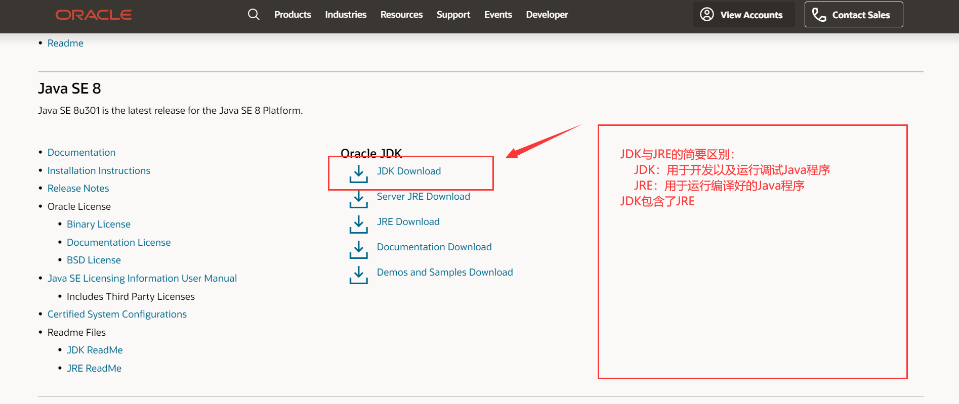This screenshot has width=959, height=404.
Task: Click the Java SE 8u301 release sentence
Action: [x=171, y=111]
